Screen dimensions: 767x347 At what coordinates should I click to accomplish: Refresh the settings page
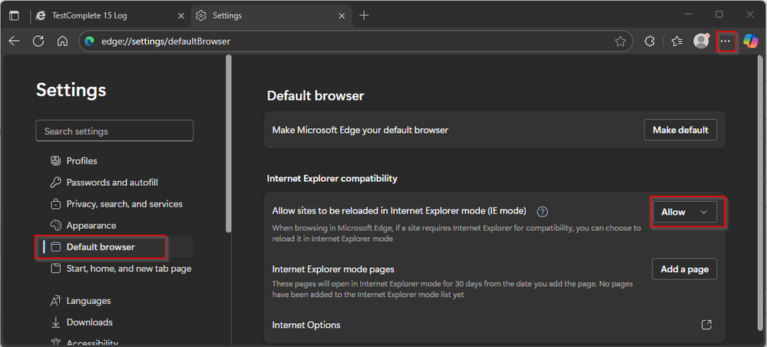[x=38, y=41]
